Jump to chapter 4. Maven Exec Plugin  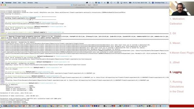182,53
